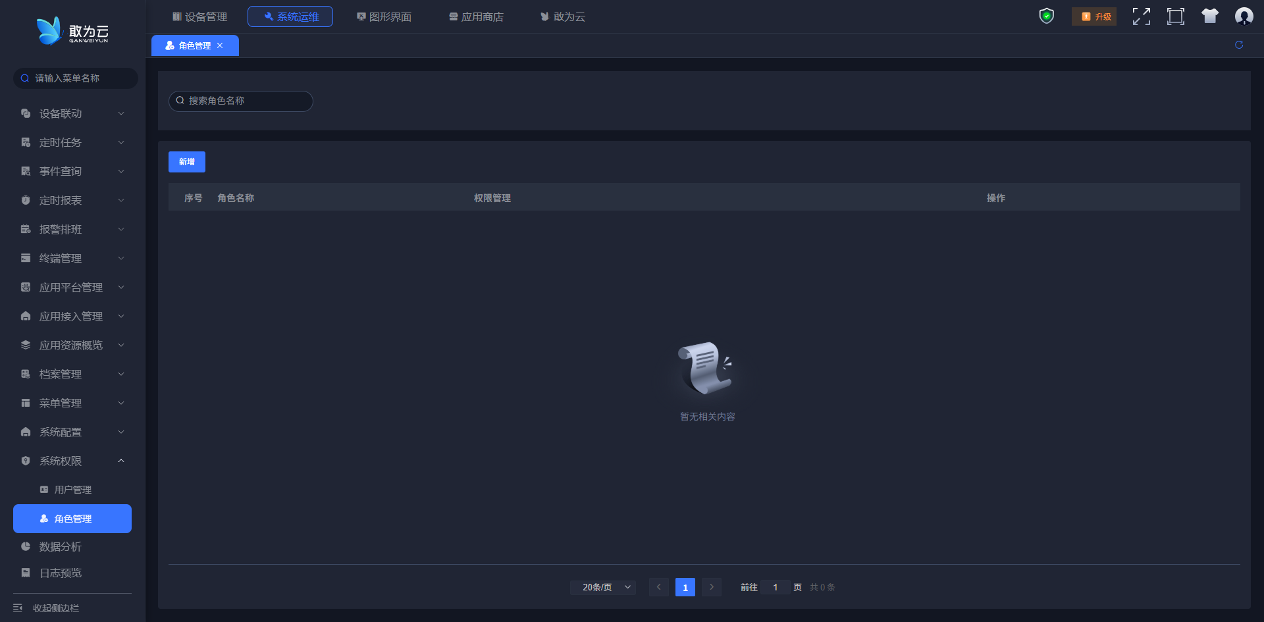Focus the 搜索角色名称 search field

[x=241, y=101]
